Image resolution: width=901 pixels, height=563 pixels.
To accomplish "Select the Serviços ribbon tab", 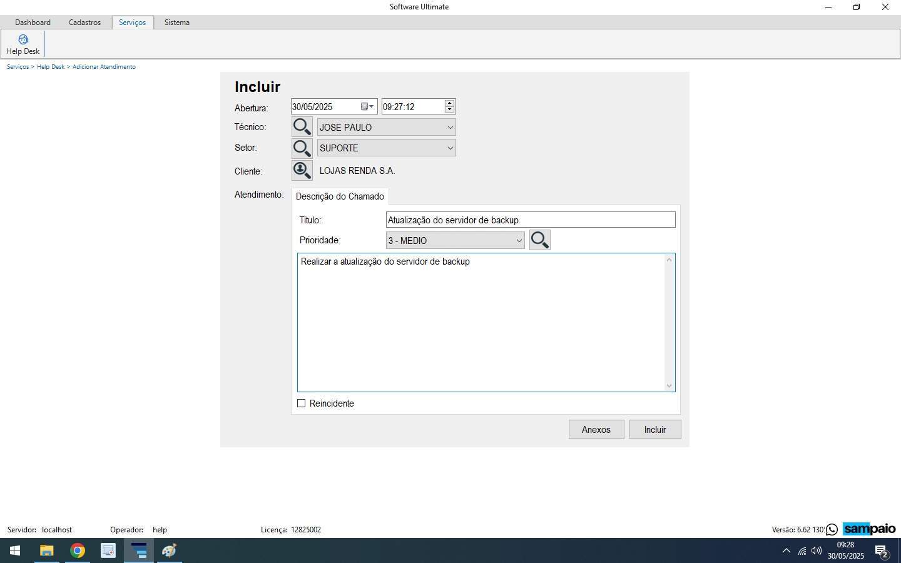I will click(x=133, y=23).
